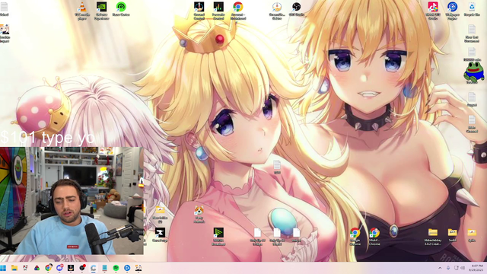
Task: Open the Recycle Bin
Action: tap(472, 8)
